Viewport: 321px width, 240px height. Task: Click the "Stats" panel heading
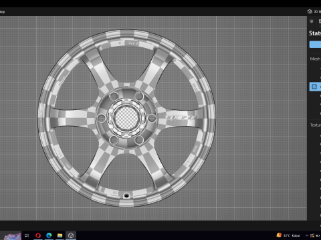(x=315, y=33)
